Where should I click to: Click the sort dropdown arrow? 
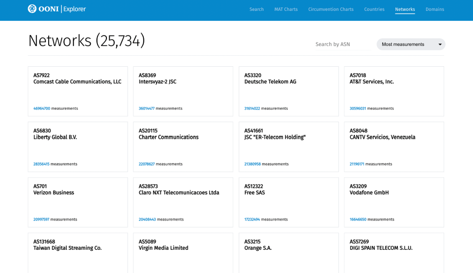click(x=440, y=44)
